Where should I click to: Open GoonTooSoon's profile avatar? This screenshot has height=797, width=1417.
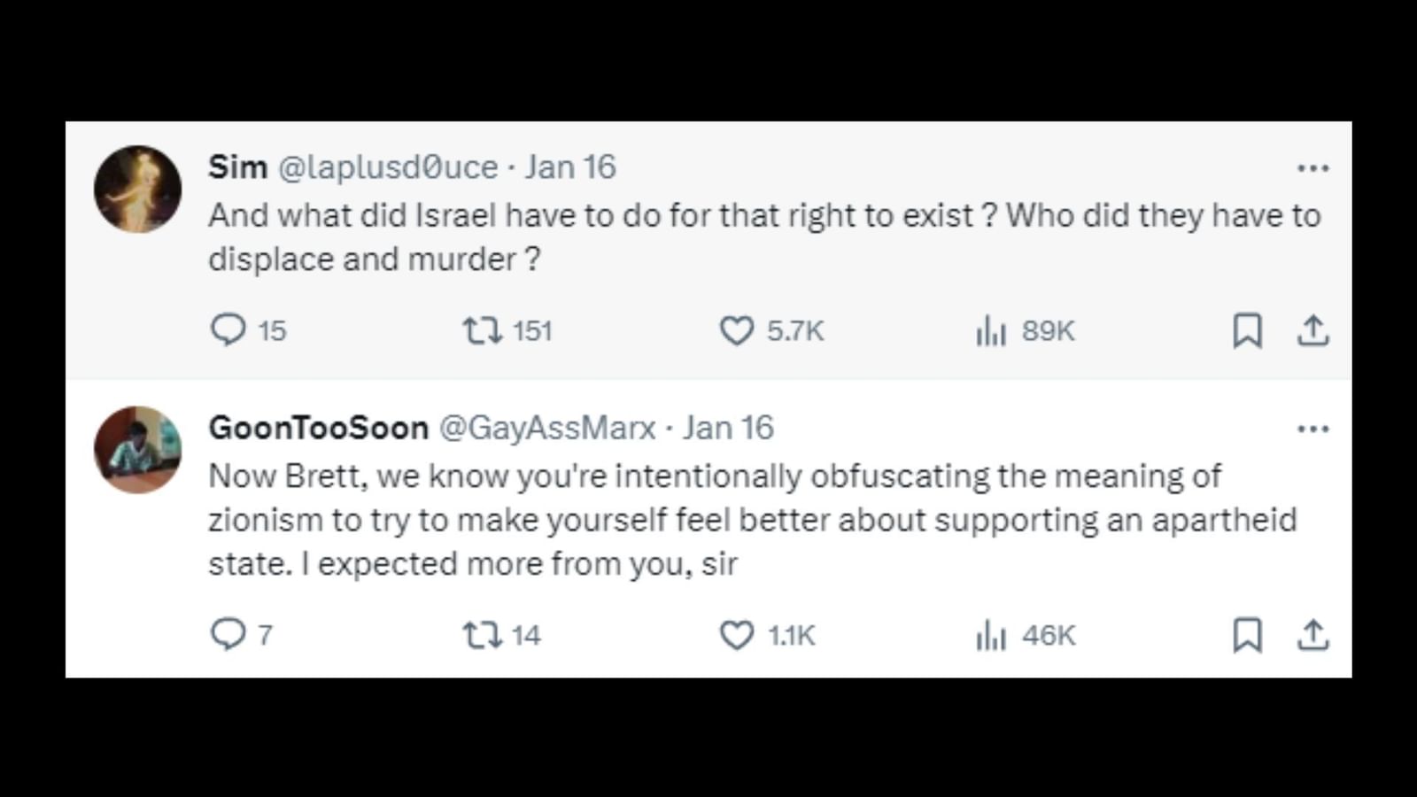pos(138,450)
